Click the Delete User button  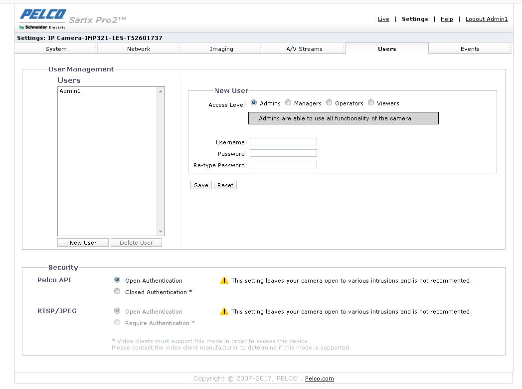136,242
